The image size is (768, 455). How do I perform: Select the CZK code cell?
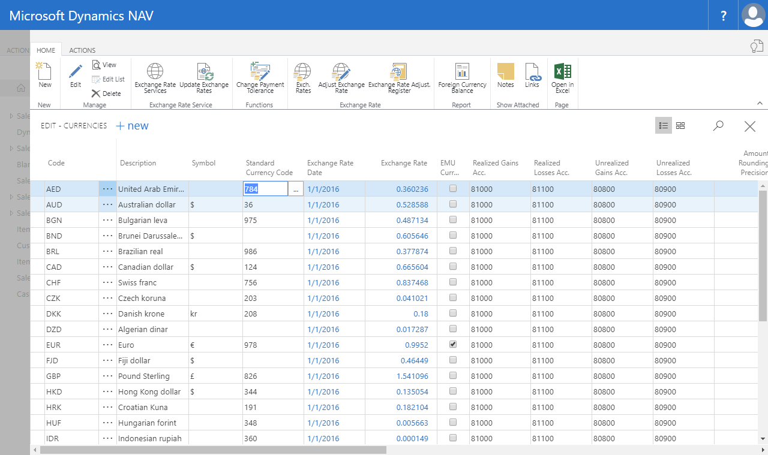(71, 298)
